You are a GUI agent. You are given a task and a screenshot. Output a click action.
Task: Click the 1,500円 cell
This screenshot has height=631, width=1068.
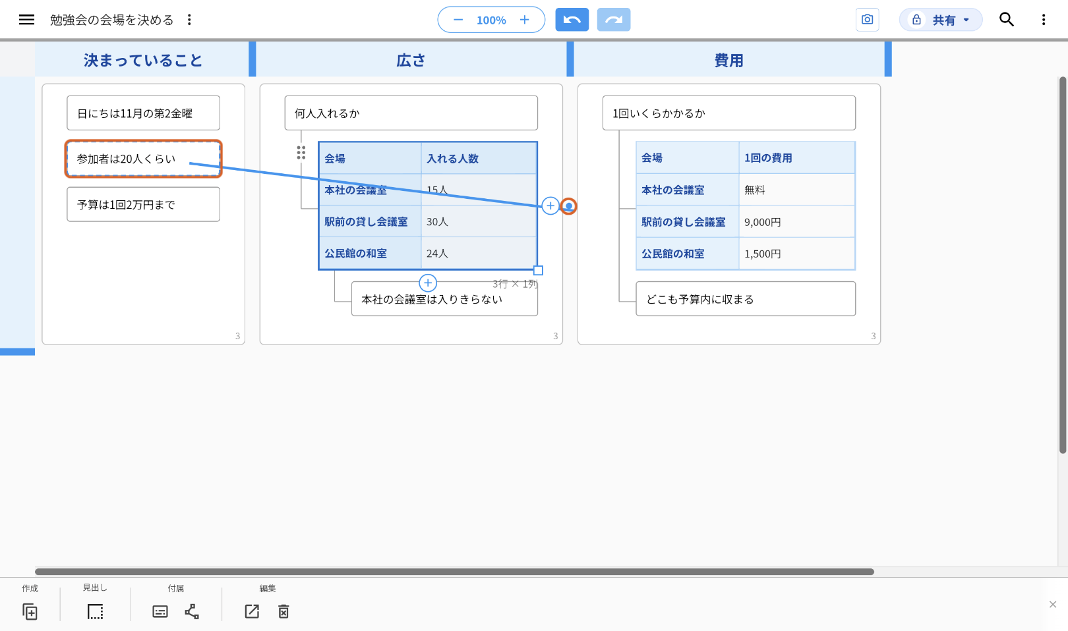(x=796, y=254)
